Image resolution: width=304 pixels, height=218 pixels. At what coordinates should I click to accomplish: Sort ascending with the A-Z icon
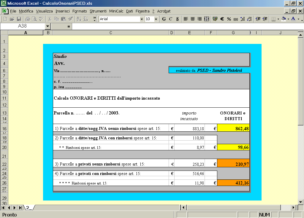click(79, 19)
